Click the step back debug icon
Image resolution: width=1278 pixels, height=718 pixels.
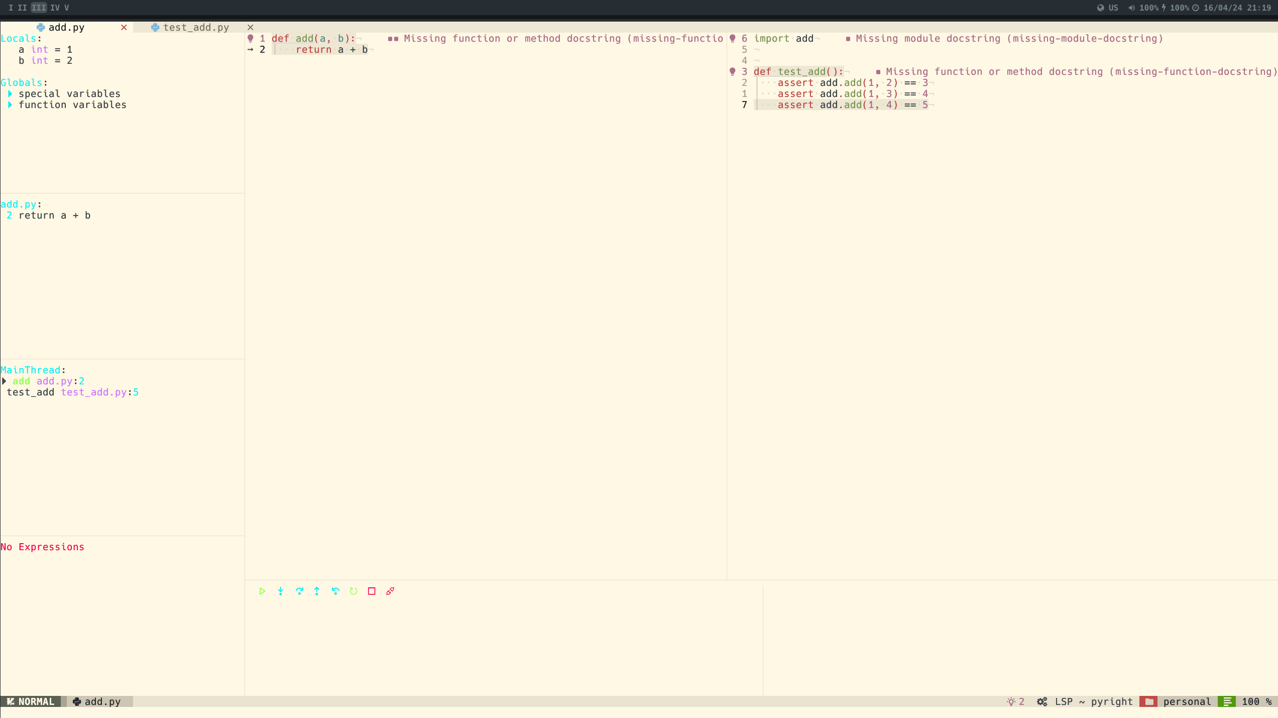(x=335, y=591)
